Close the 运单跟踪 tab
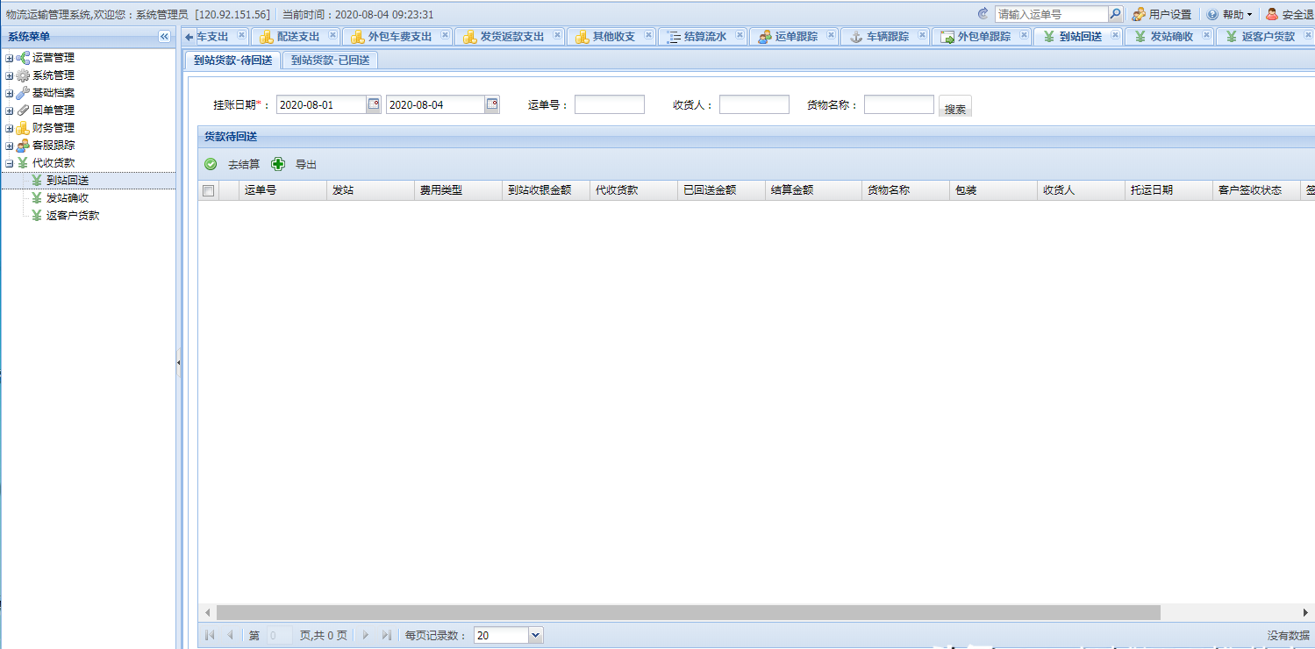The height and width of the screenshot is (649, 1315). (x=831, y=35)
